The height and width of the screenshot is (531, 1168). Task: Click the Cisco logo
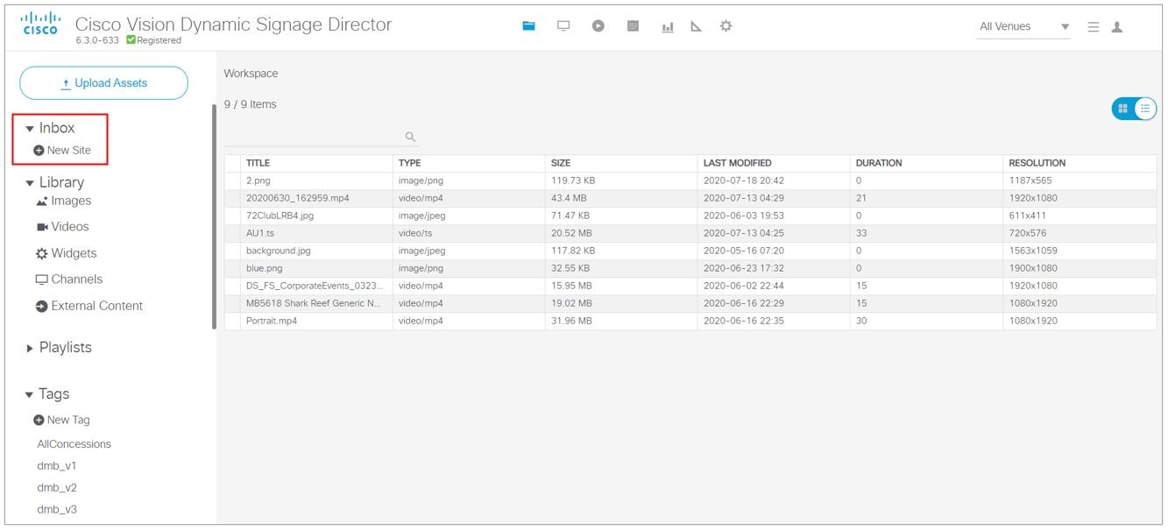click(x=40, y=24)
